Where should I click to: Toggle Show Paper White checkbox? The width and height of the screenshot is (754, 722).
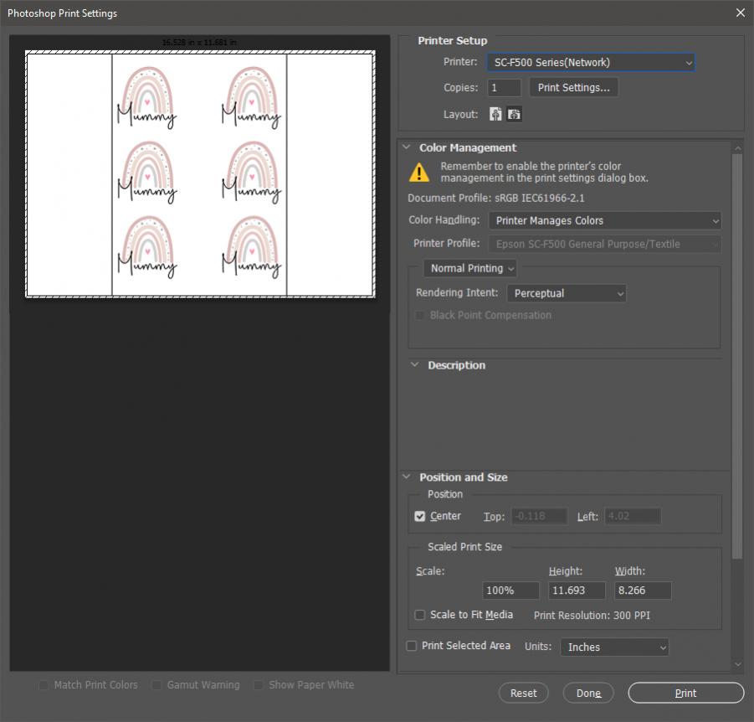pos(259,684)
